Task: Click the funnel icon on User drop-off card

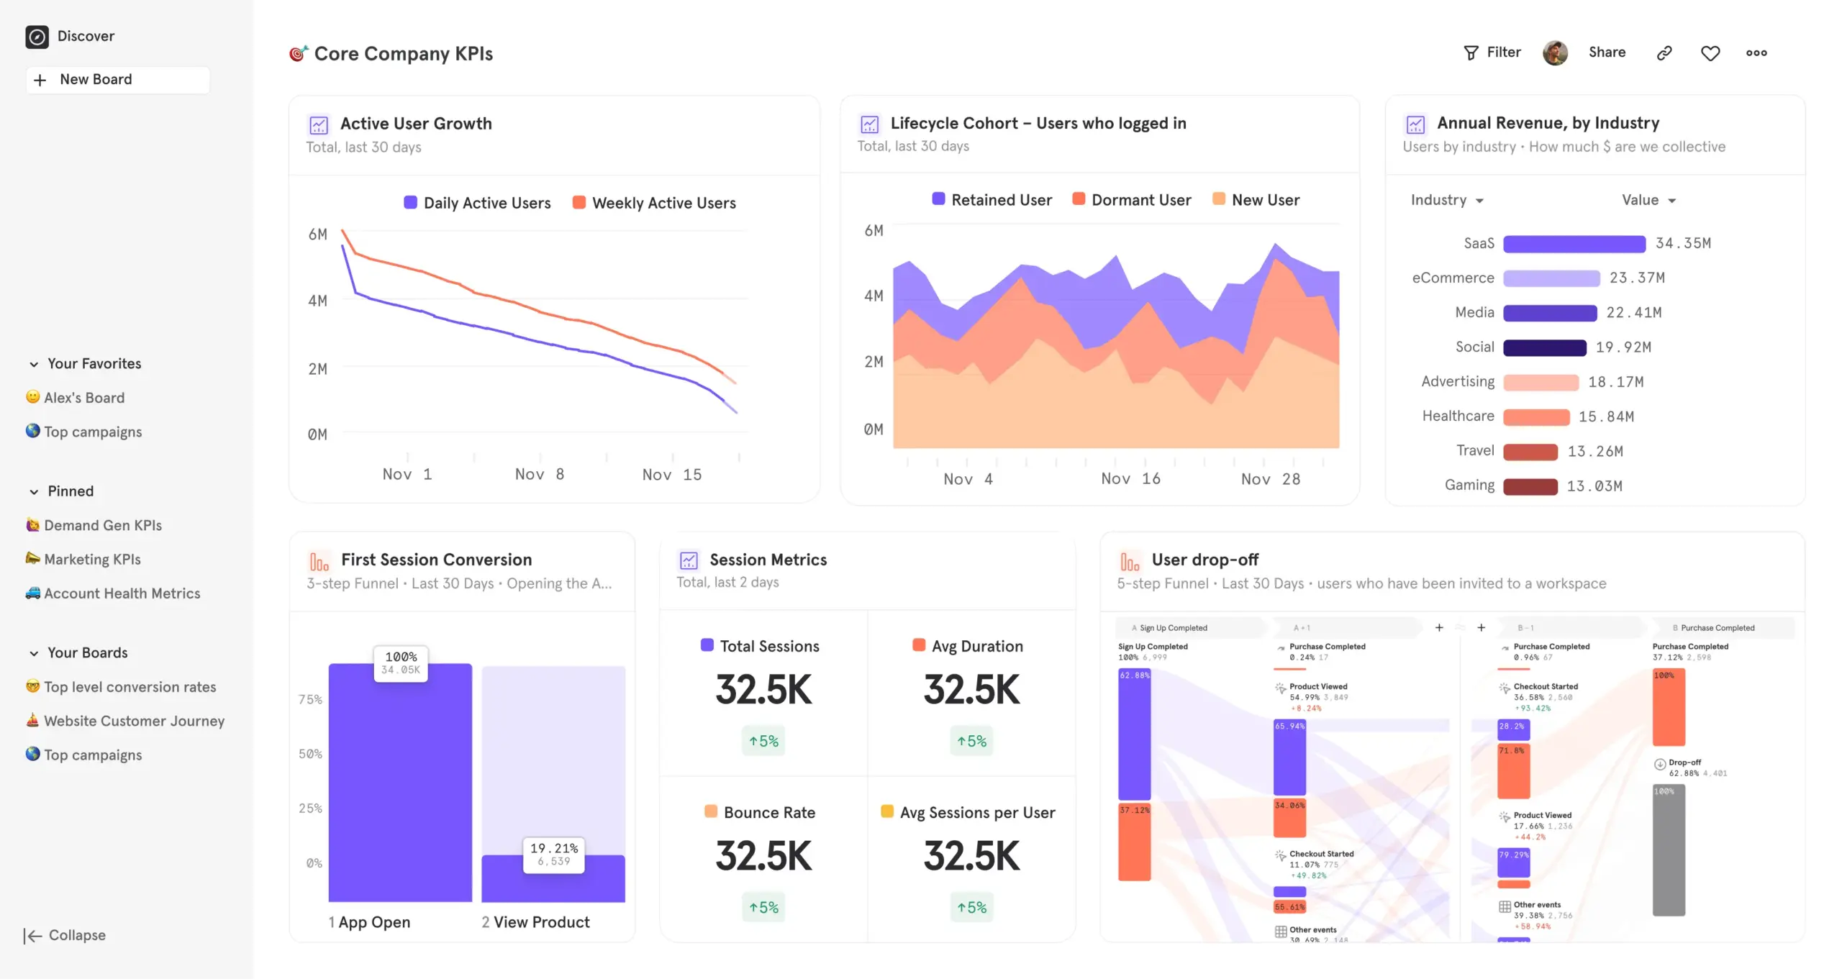Action: [x=1130, y=560]
